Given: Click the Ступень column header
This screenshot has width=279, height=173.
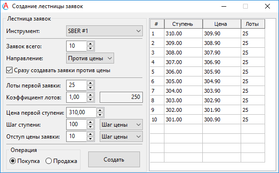Looking at the screenshot, I should (183, 24).
